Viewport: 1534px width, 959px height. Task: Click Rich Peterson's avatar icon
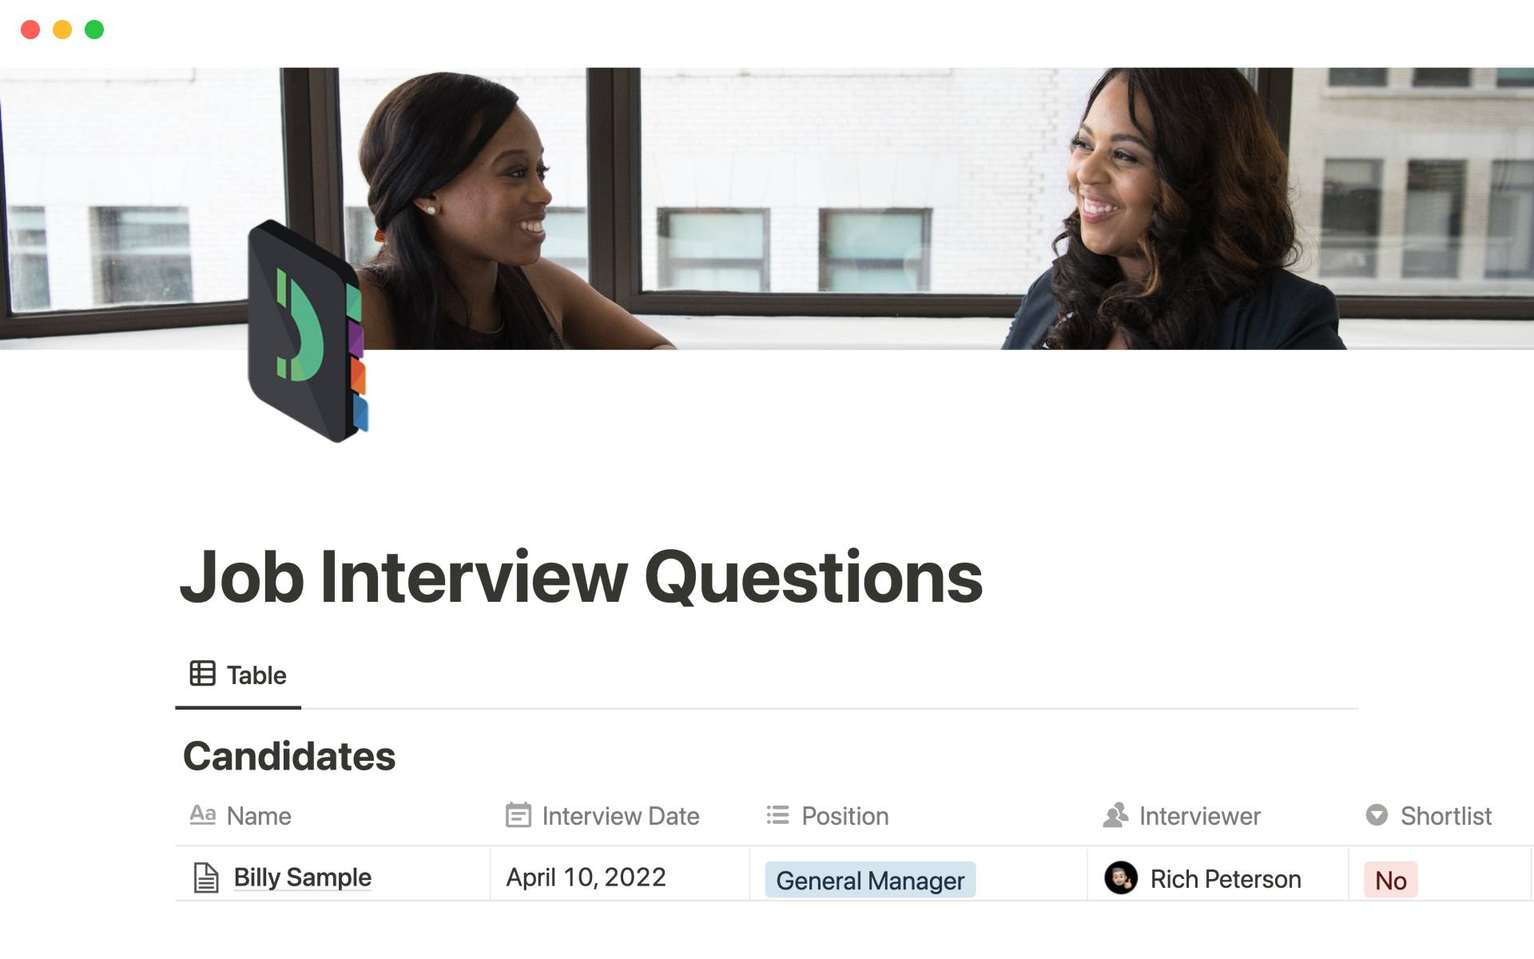[x=1120, y=878]
